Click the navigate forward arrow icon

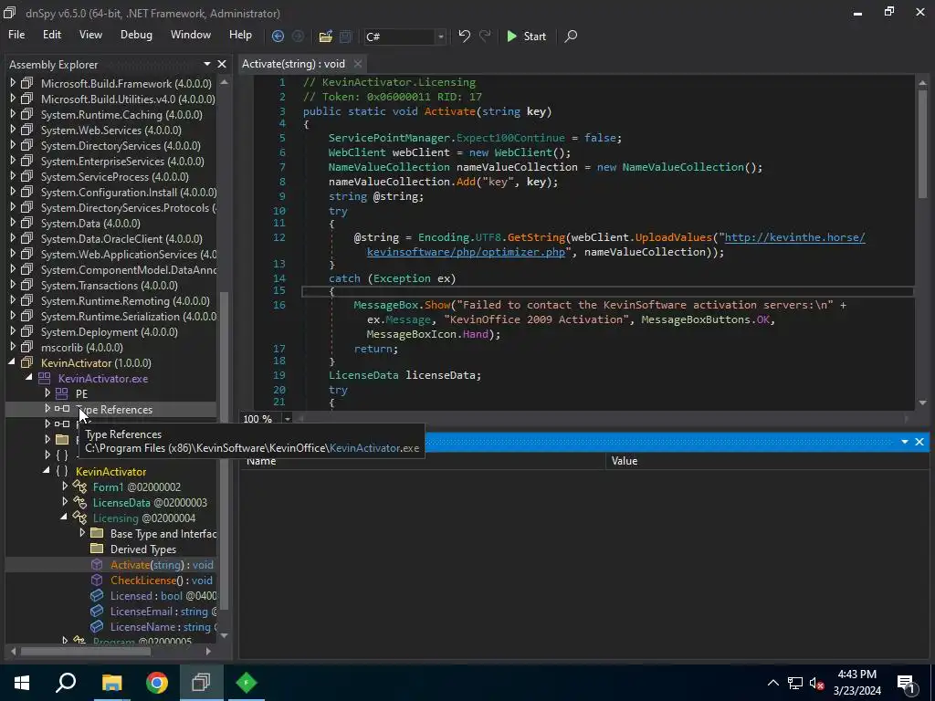(298, 37)
